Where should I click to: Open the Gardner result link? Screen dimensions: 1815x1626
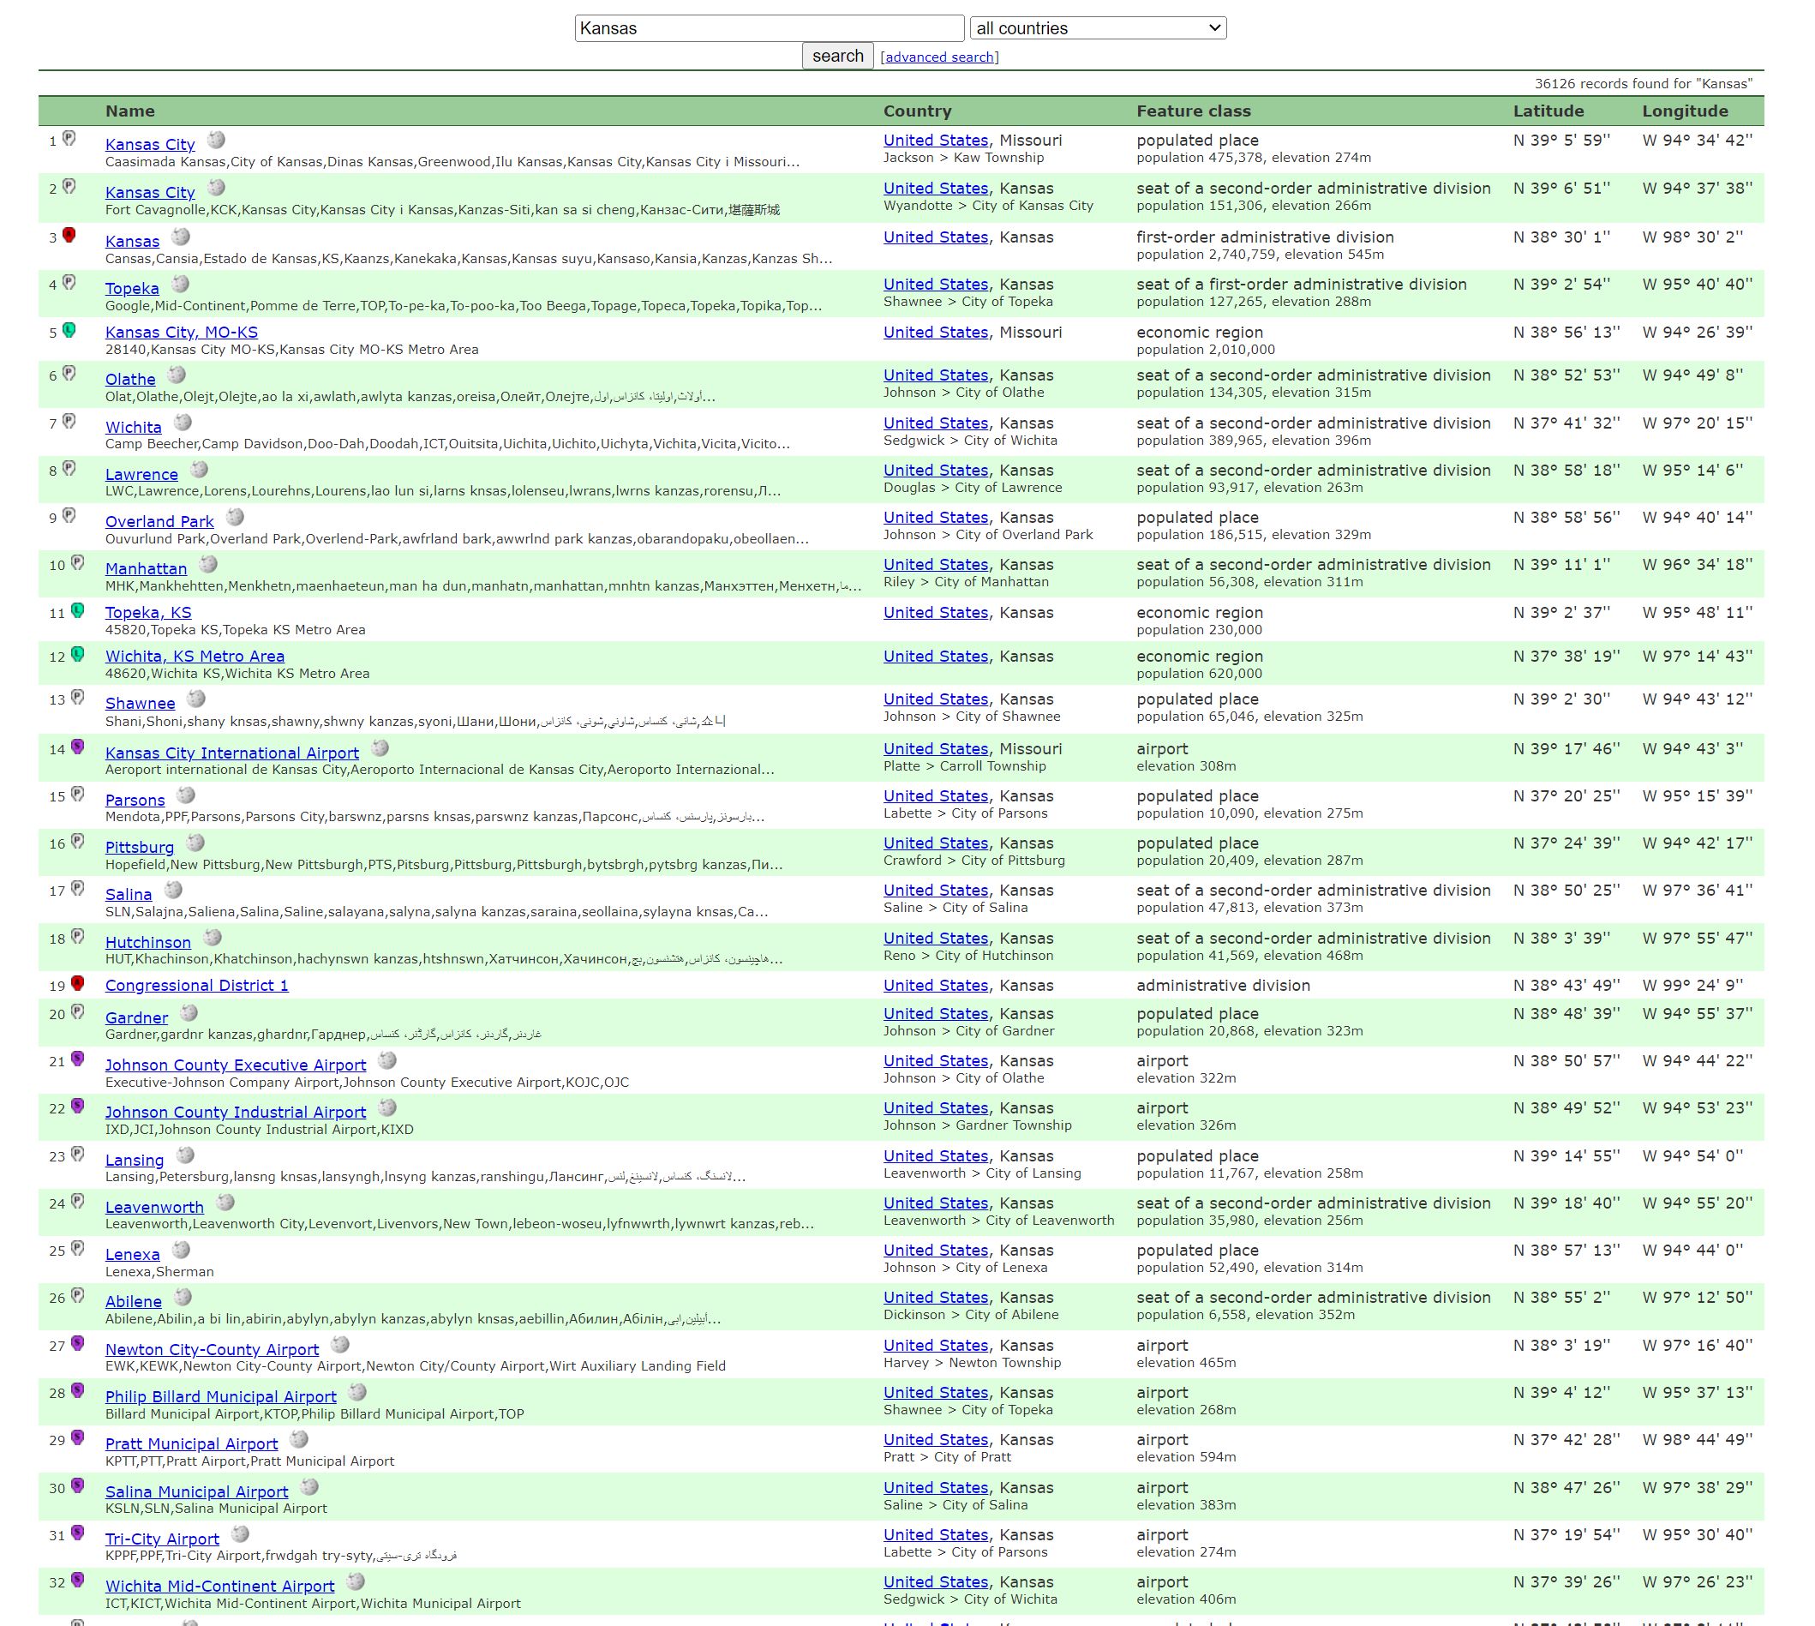click(135, 1017)
